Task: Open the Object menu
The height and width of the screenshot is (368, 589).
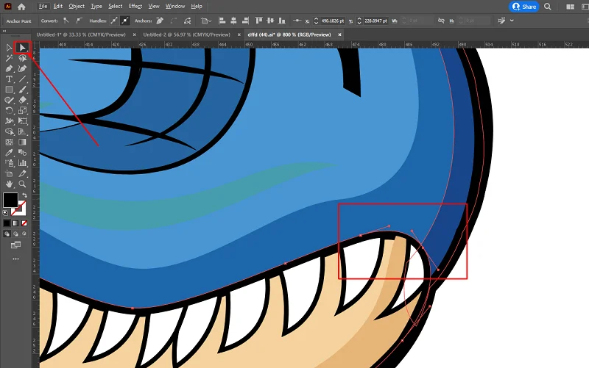Action: pyautogui.click(x=77, y=7)
